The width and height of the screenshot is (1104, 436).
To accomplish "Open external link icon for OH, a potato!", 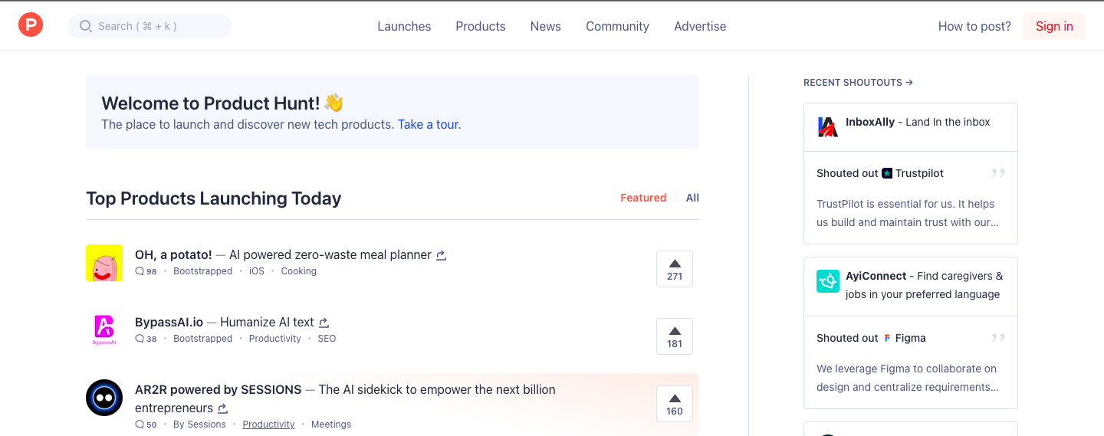I will click(441, 255).
